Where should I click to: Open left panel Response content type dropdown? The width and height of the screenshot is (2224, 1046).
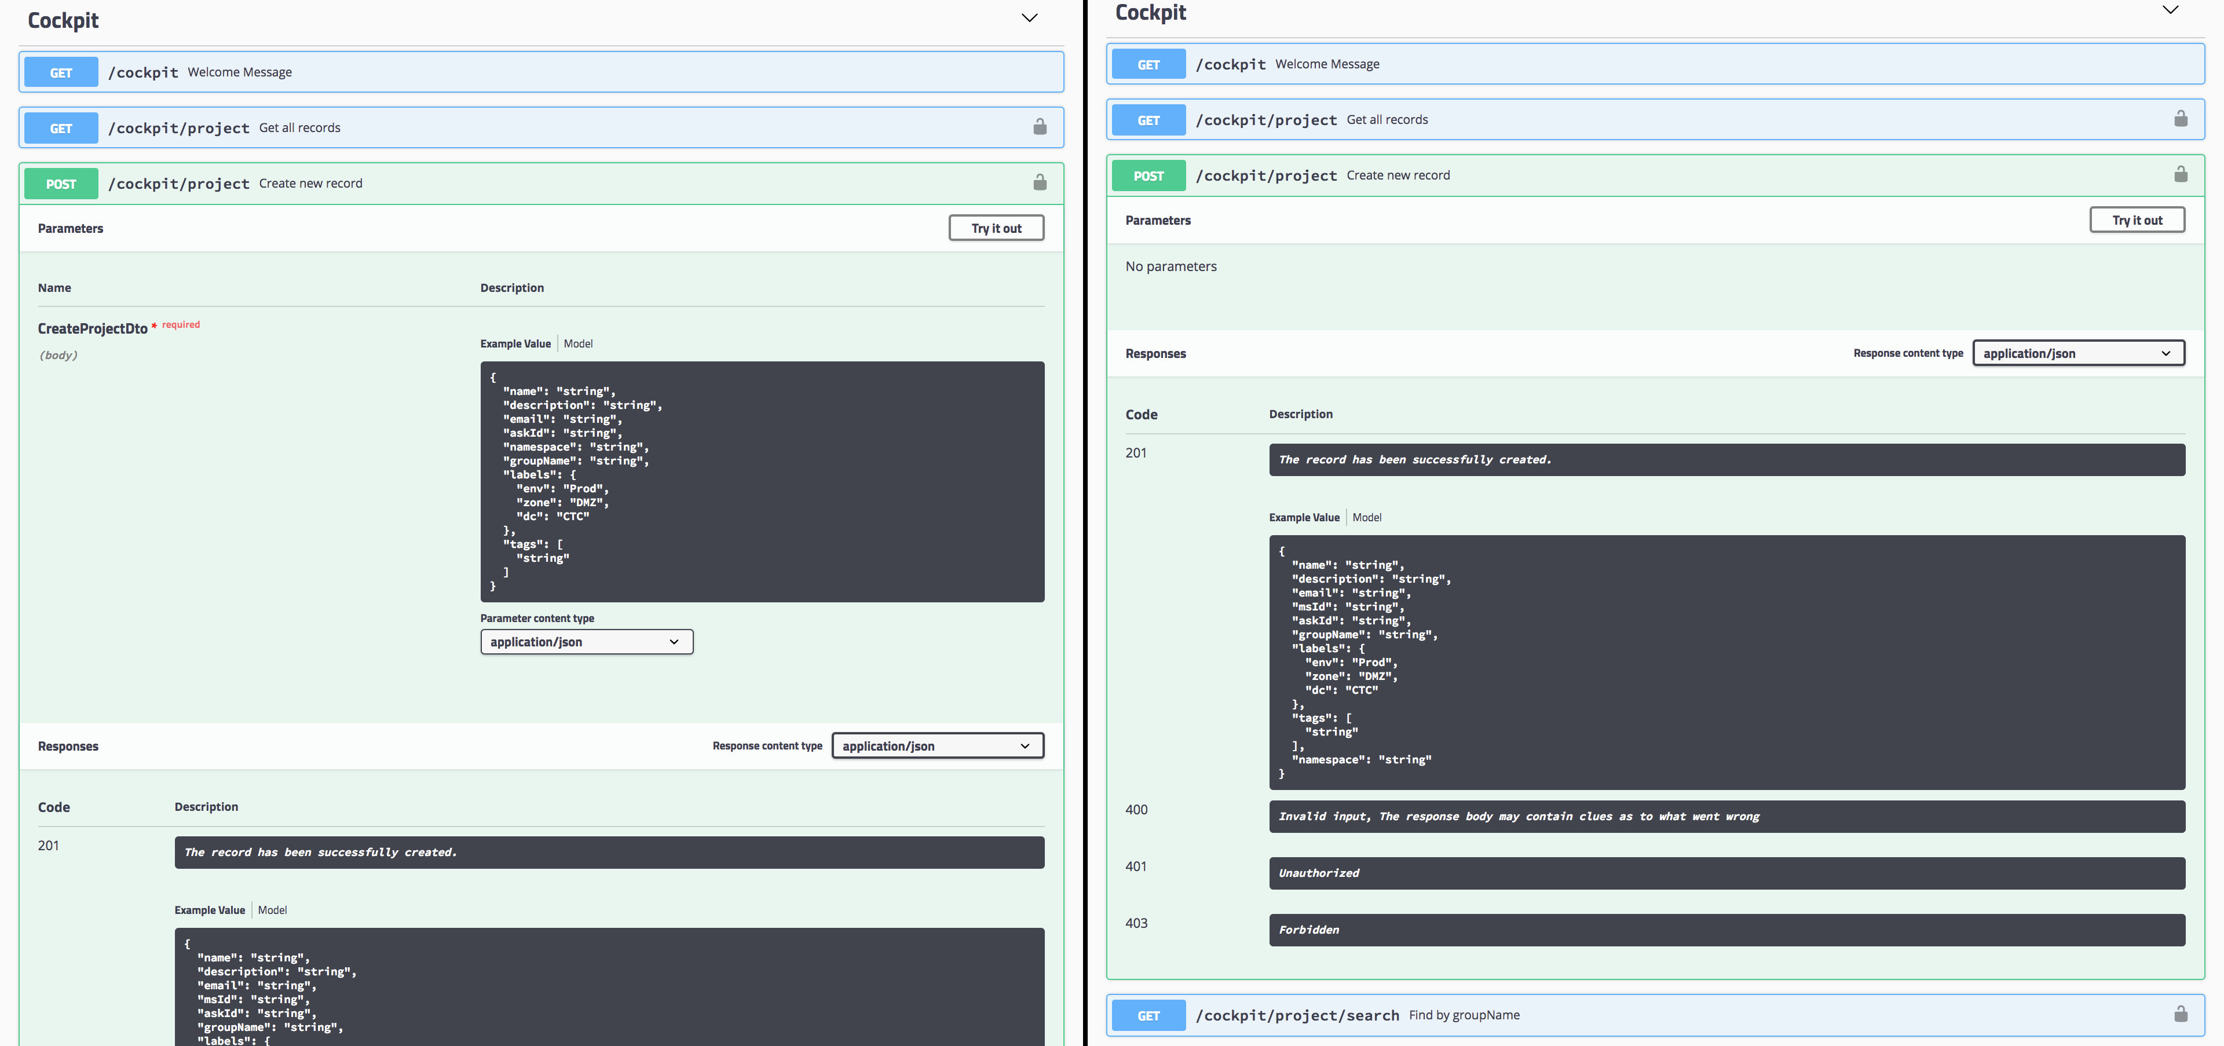click(x=938, y=745)
